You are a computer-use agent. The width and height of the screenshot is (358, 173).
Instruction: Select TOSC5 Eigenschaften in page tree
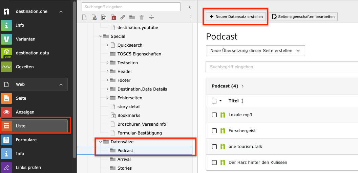tap(139, 54)
